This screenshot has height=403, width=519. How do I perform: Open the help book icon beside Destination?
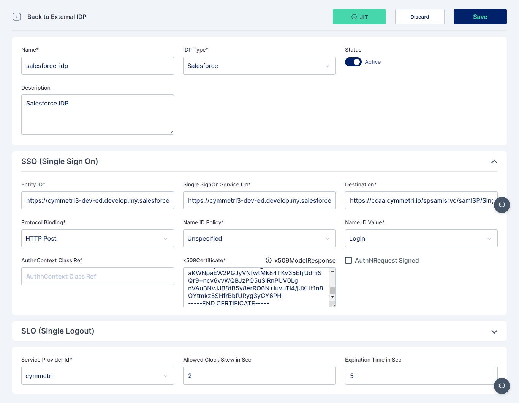click(x=502, y=205)
